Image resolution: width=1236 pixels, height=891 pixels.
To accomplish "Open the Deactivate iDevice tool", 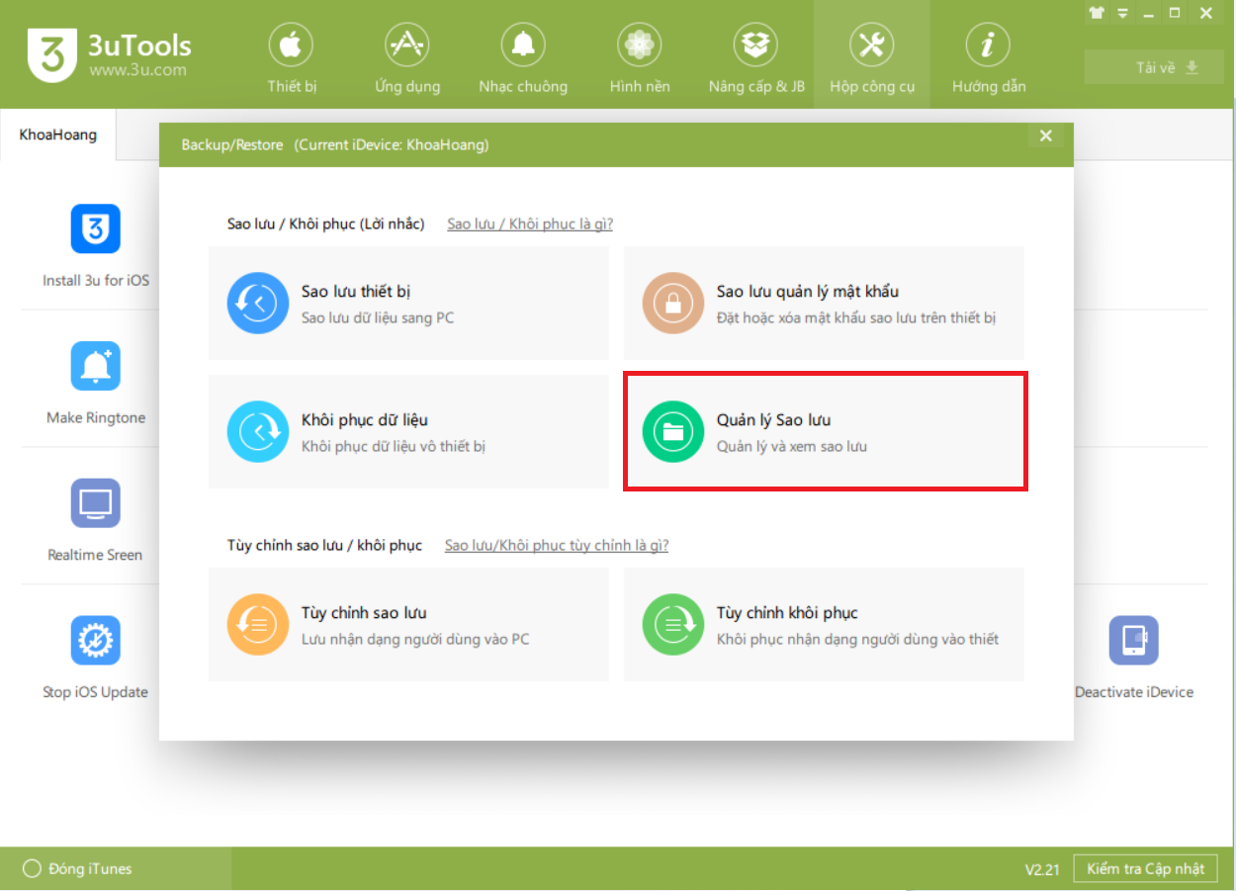I will [x=1133, y=641].
